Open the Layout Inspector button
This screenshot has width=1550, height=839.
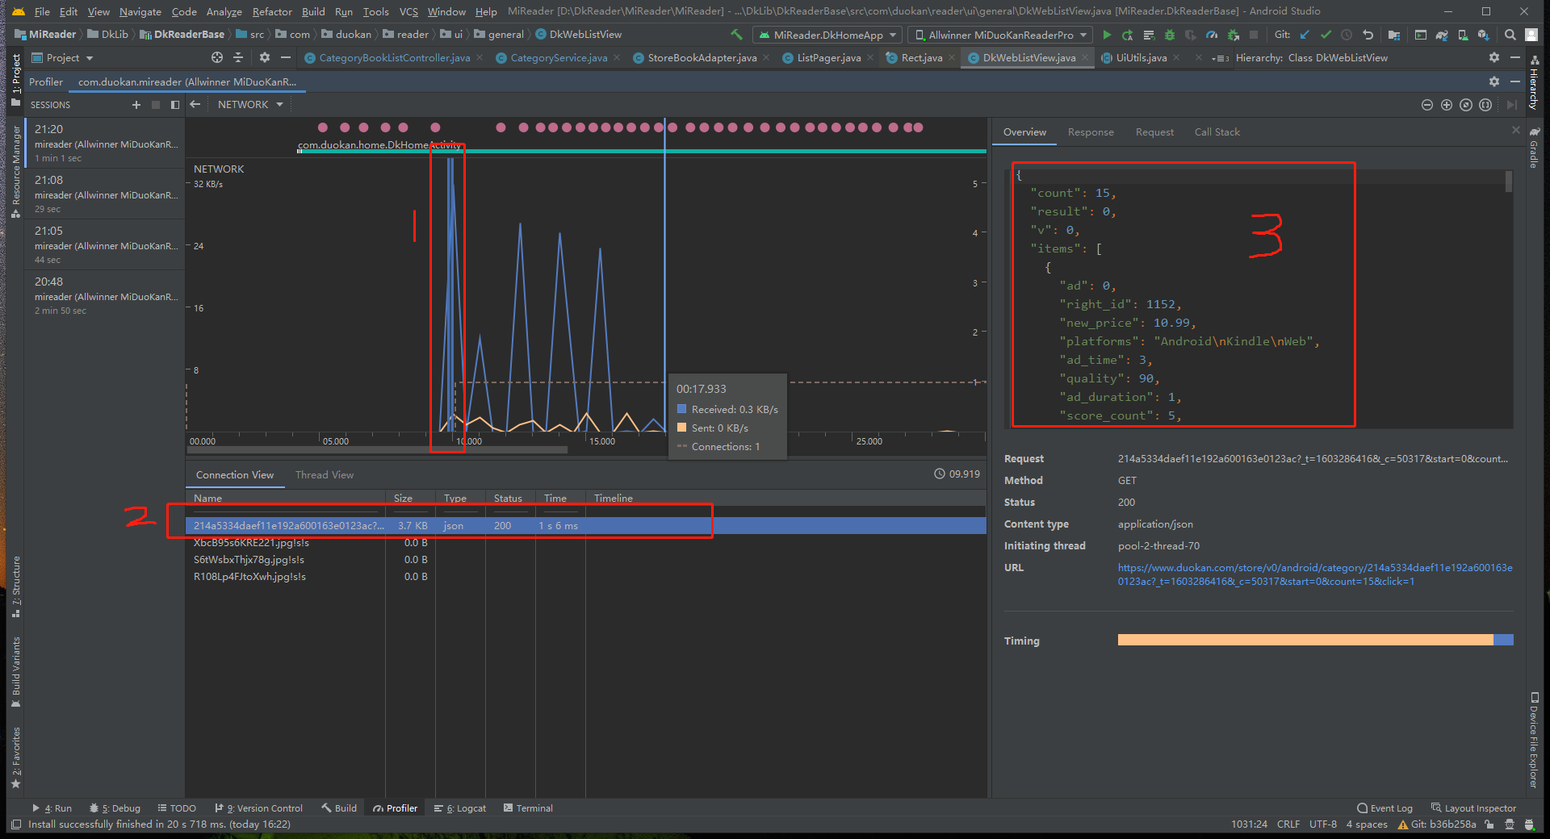coord(1473,808)
